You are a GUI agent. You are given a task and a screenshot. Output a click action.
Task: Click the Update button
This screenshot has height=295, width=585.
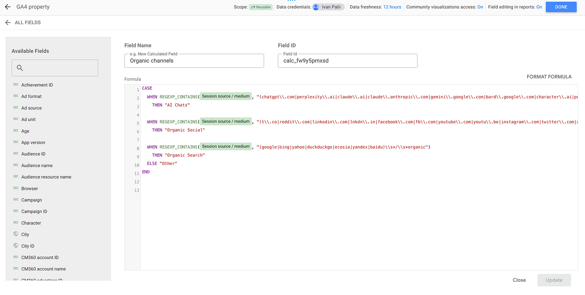pos(554,280)
